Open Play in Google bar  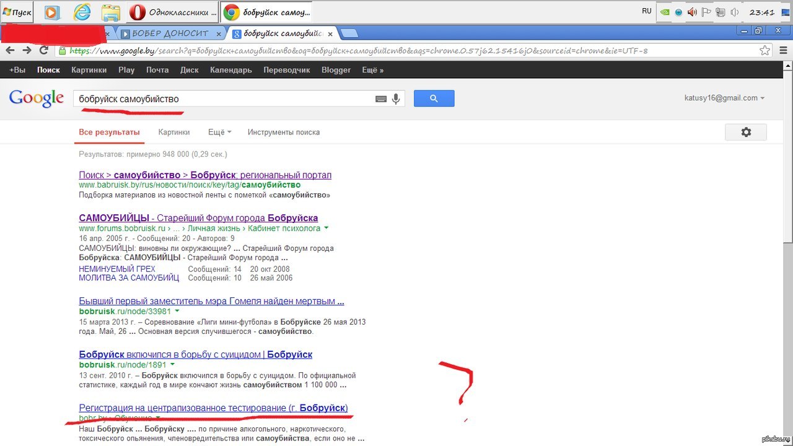point(126,70)
